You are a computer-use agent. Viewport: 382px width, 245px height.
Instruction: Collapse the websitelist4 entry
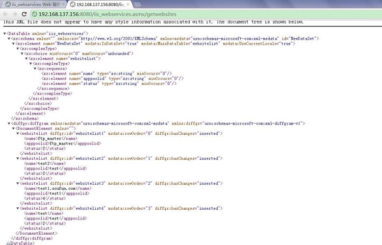(x=18, y=208)
